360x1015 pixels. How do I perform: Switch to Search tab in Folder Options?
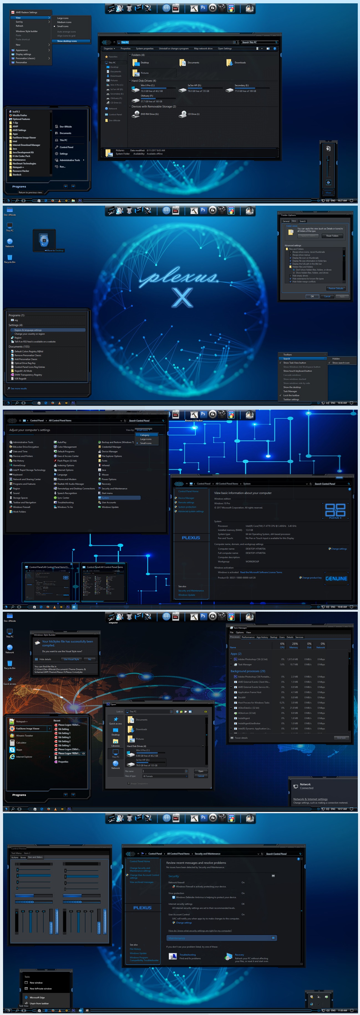(x=303, y=221)
